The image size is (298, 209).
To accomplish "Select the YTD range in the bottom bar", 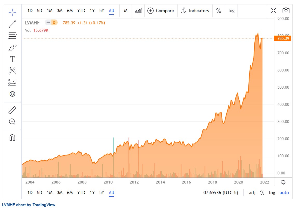I will (81, 193).
